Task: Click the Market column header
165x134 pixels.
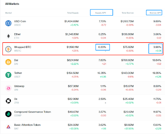Action: [8, 13]
